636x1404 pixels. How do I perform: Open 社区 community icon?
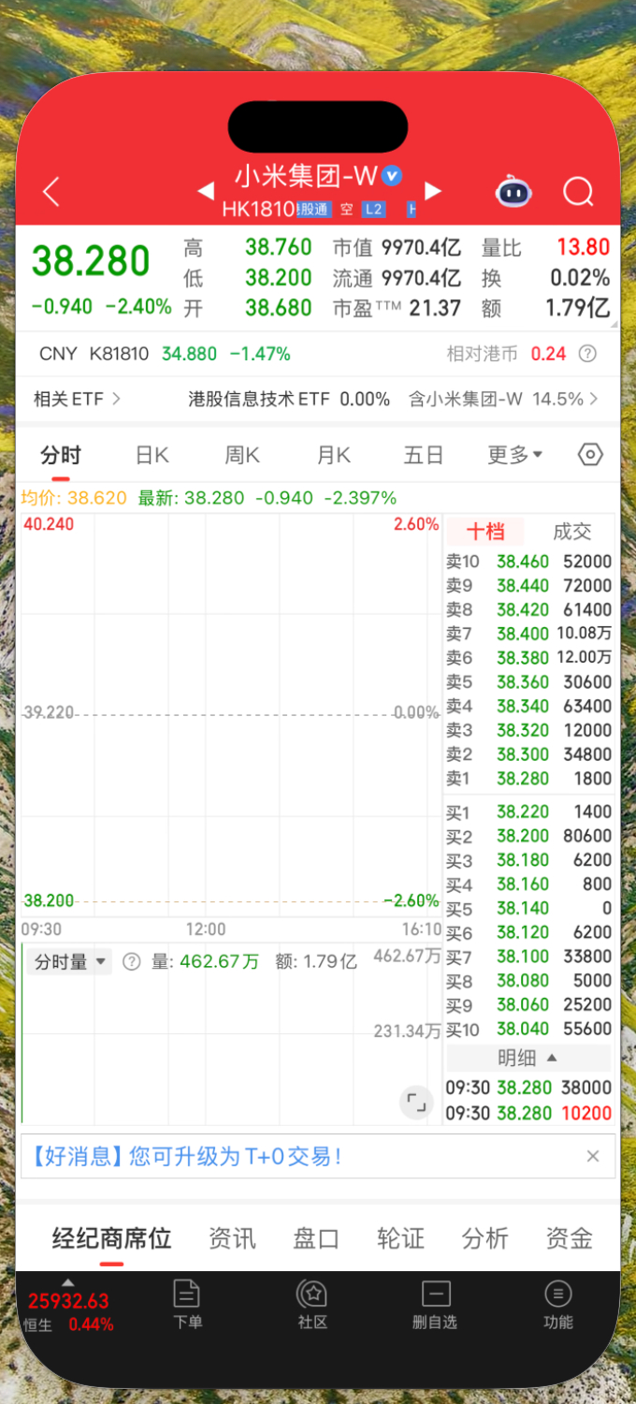point(311,1304)
